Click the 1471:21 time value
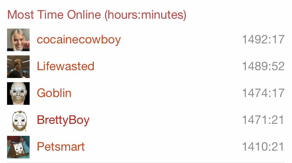292x163 pixels. [x=263, y=120]
